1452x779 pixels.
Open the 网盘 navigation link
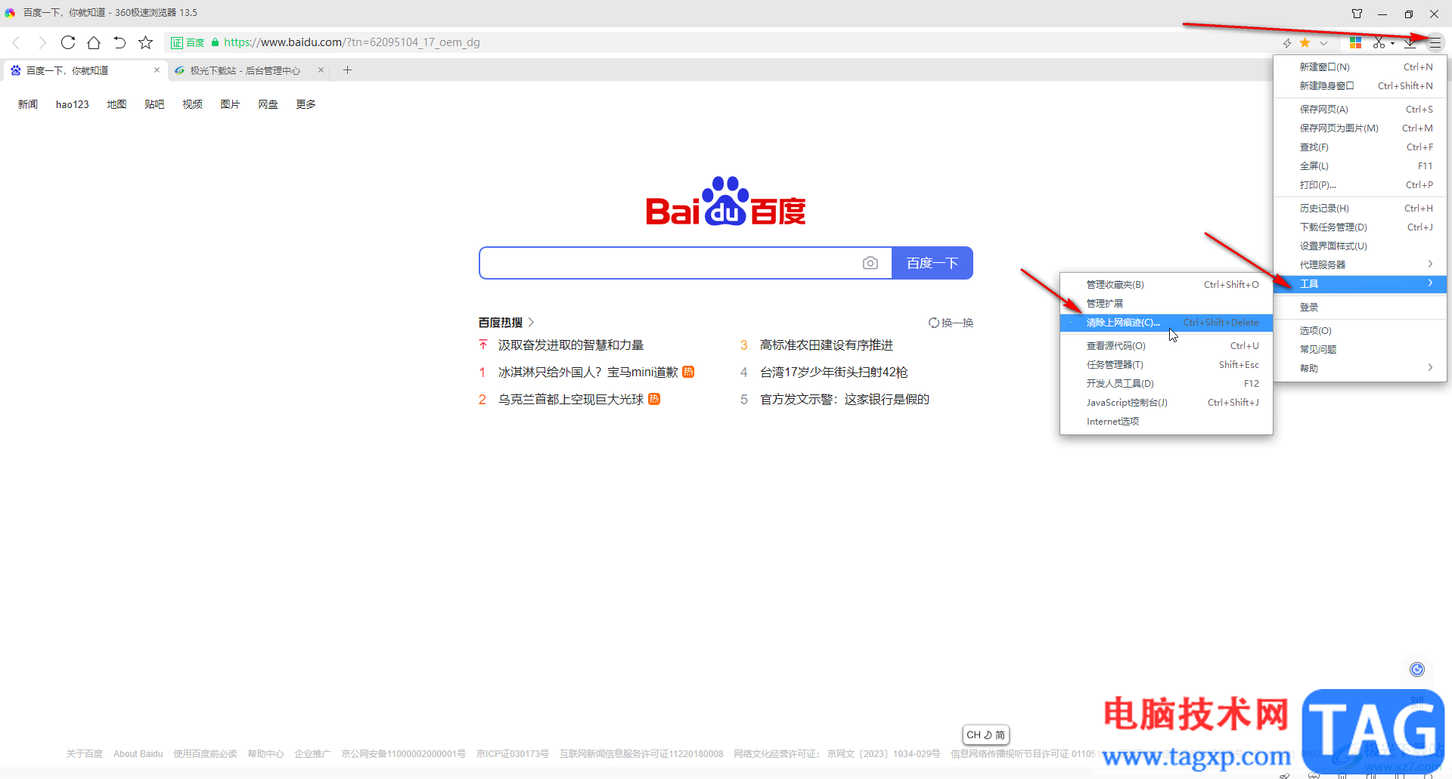click(268, 104)
